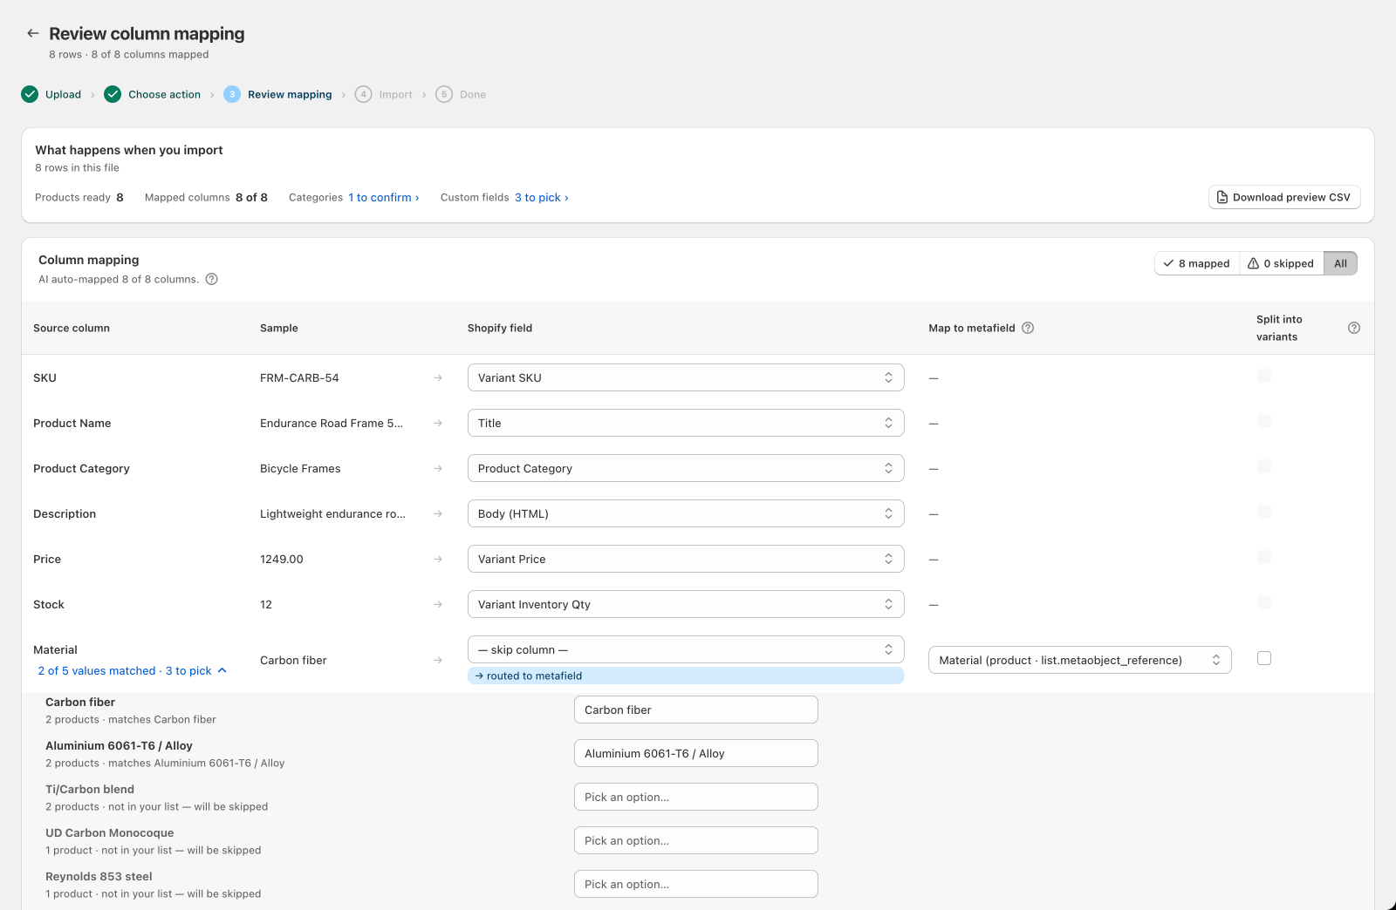The height and width of the screenshot is (910, 1396).
Task: Show All columns filter
Action: [1340, 263]
